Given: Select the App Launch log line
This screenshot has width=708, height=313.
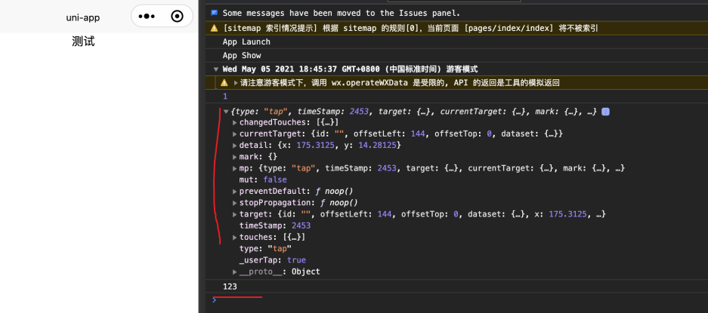Looking at the screenshot, I should click(x=246, y=42).
